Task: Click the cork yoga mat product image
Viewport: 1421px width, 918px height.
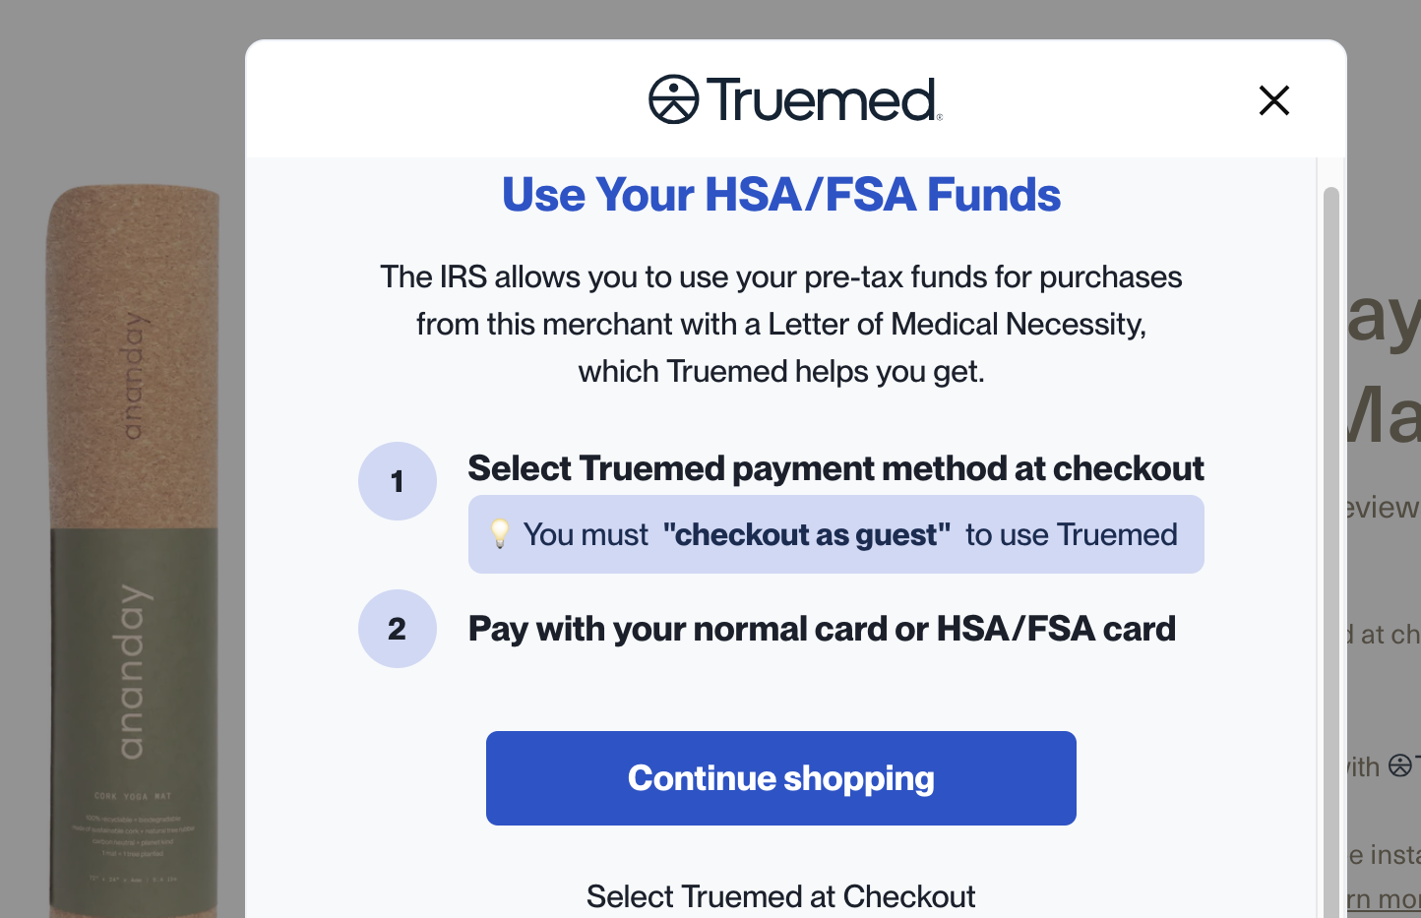Action: [x=134, y=551]
